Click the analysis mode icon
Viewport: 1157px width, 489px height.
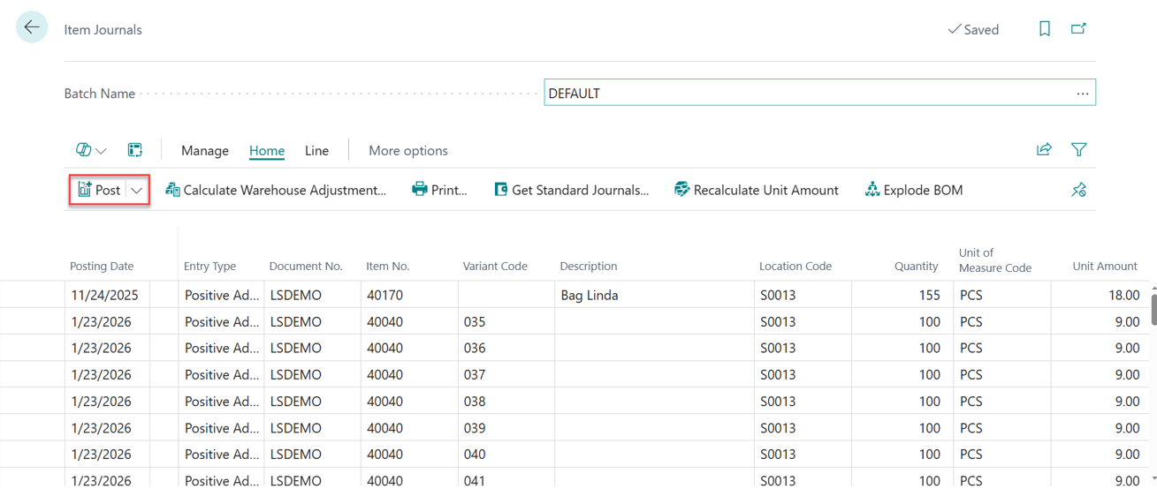click(x=134, y=150)
